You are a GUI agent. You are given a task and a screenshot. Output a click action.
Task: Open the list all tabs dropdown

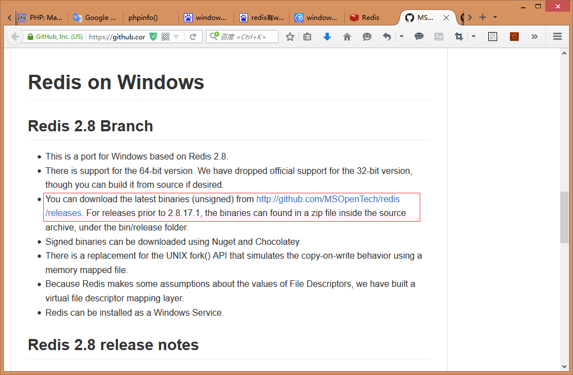(x=495, y=17)
